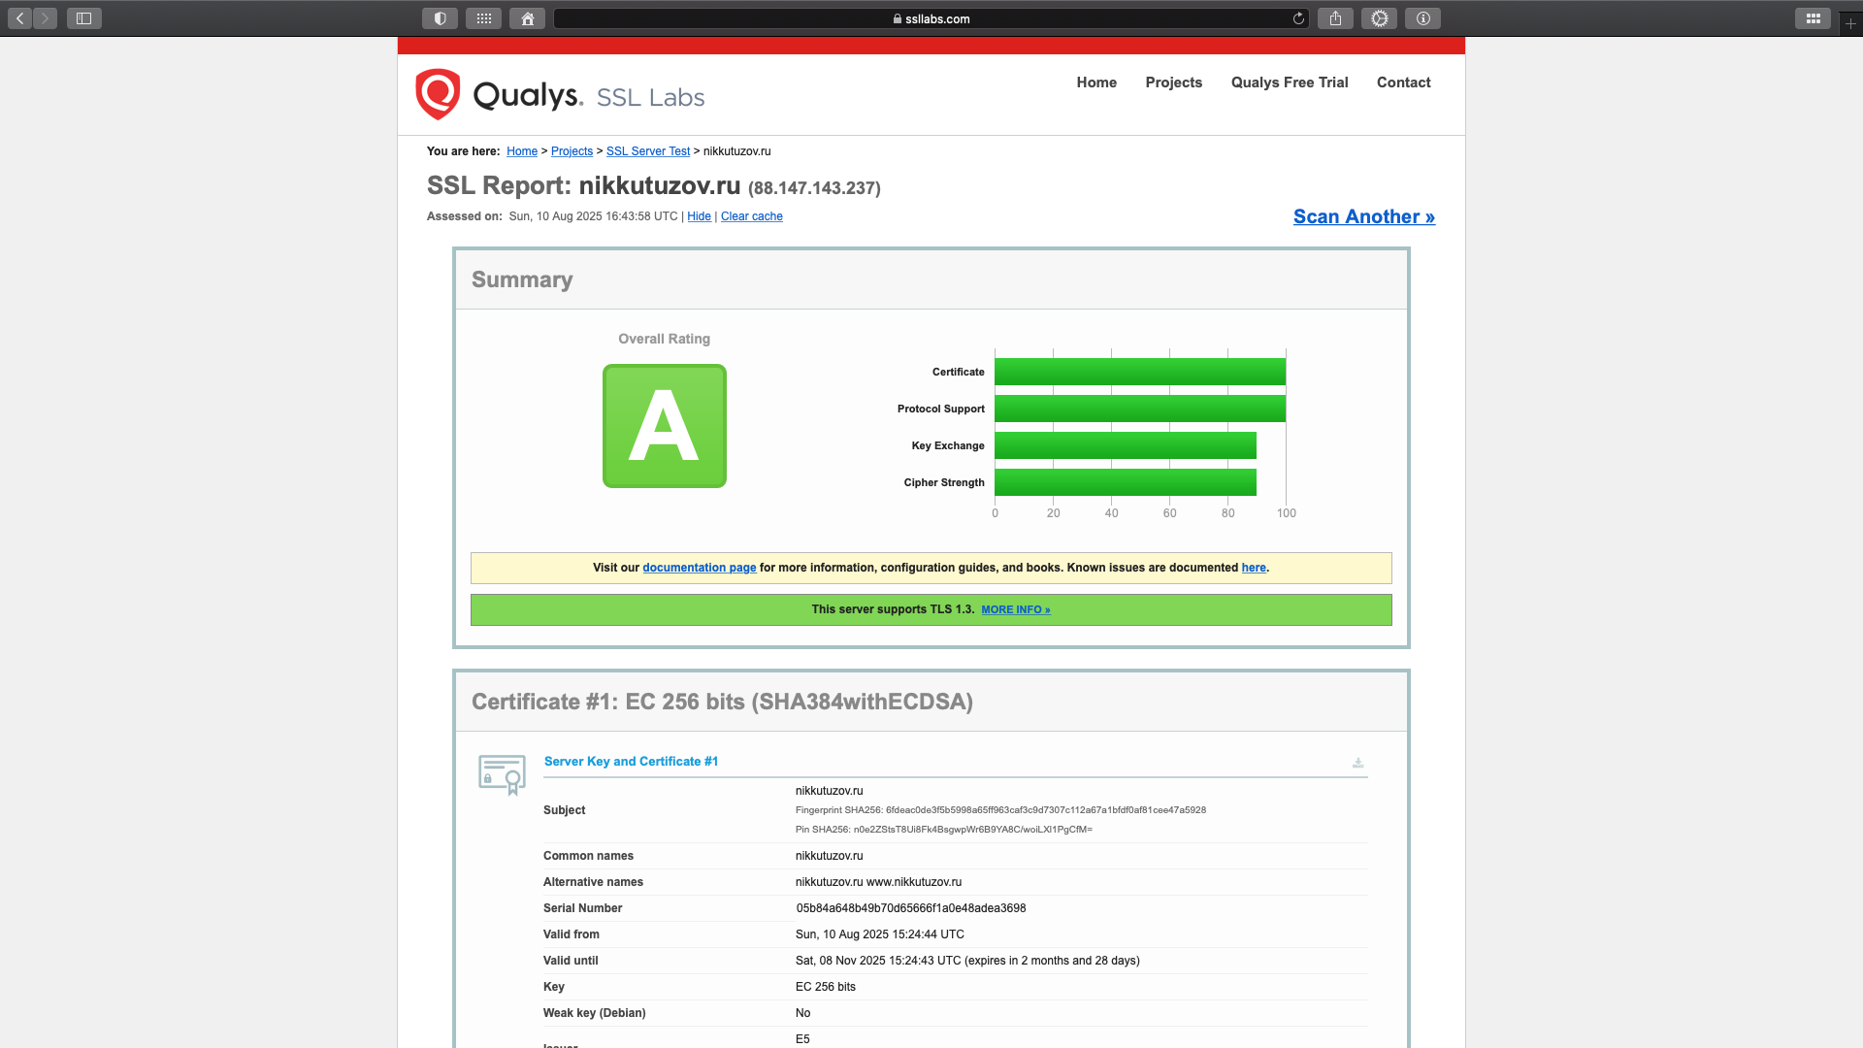The width and height of the screenshot is (1863, 1048).
Task: Open the share sheet icon
Action: [x=1335, y=18]
